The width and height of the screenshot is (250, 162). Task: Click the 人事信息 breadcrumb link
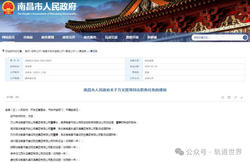81,51
